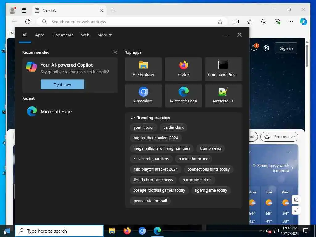Screen dimensions: 316x237
Task: Search connections hints today
Action: point(209,169)
